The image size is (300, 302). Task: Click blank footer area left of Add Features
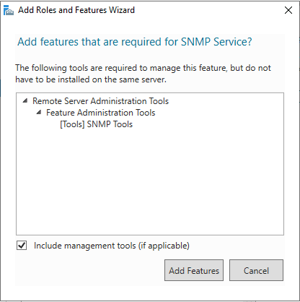tap(89, 270)
